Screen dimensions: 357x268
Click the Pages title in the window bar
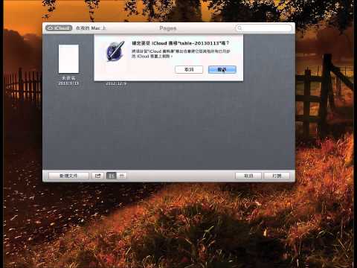[168, 28]
